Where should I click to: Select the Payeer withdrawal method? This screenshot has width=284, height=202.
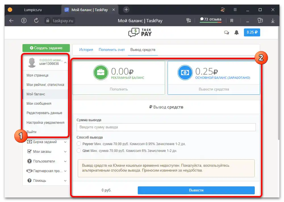[79, 144]
